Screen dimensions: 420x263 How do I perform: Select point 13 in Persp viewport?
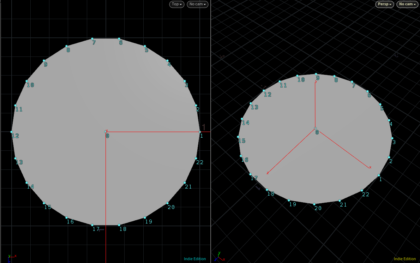[251, 103]
